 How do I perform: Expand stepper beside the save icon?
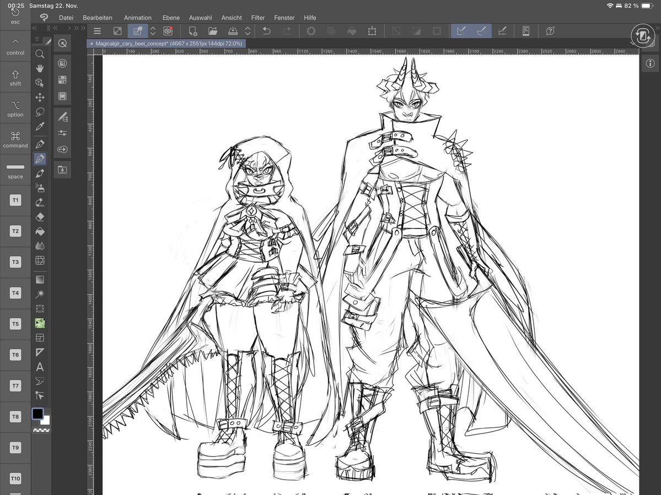tap(248, 31)
